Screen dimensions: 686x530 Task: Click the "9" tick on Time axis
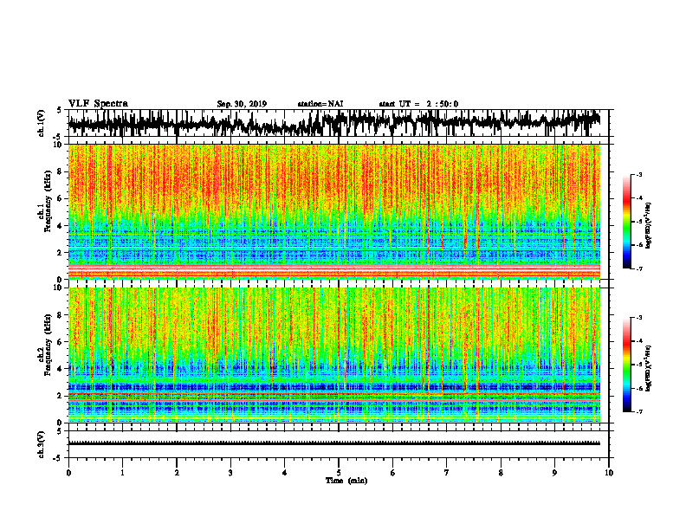(x=554, y=473)
